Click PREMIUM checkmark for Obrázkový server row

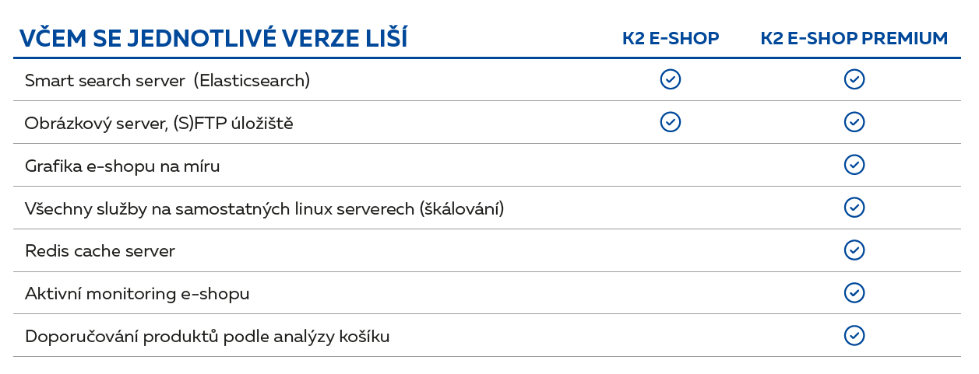click(x=854, y=122)
